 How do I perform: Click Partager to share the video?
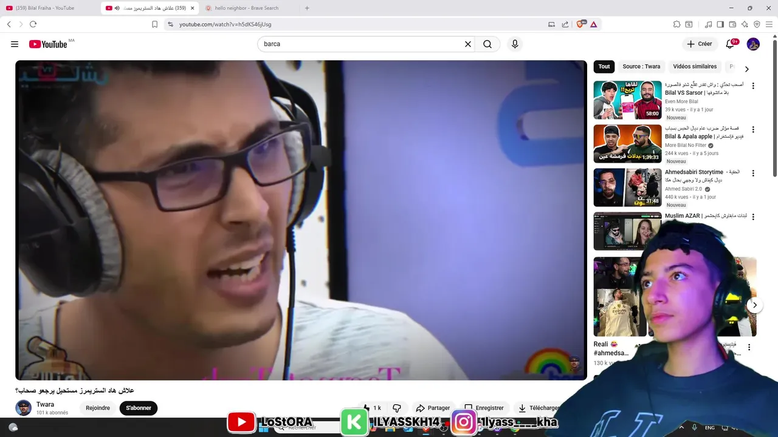433,408
